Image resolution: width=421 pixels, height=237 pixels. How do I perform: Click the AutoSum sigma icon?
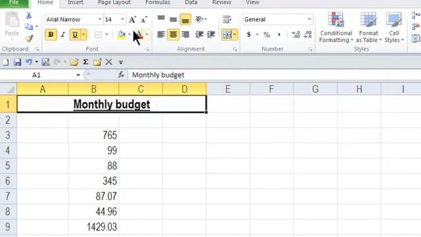pos(86,62)
